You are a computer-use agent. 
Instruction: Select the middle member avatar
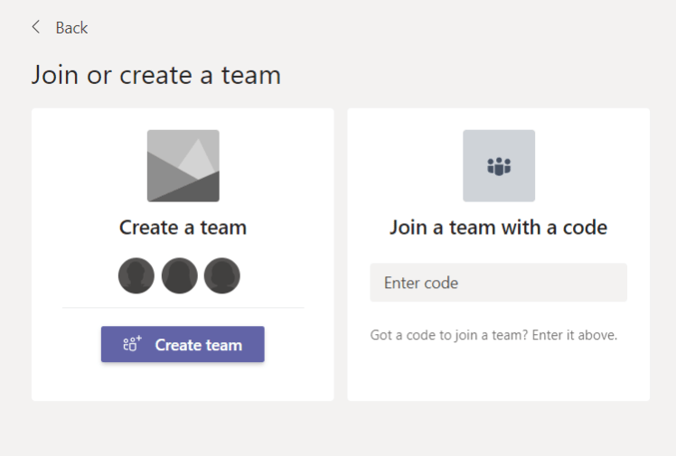[x=180, y=275]
